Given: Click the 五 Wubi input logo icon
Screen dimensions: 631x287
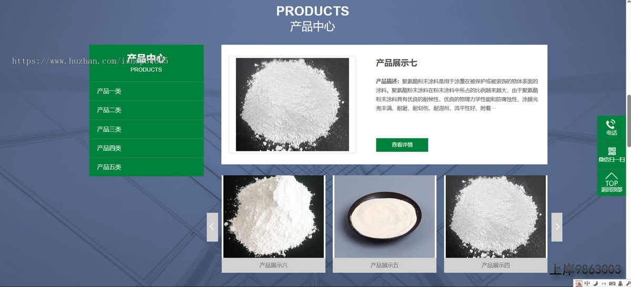Looking at the screenshot, I should (579, 283).
